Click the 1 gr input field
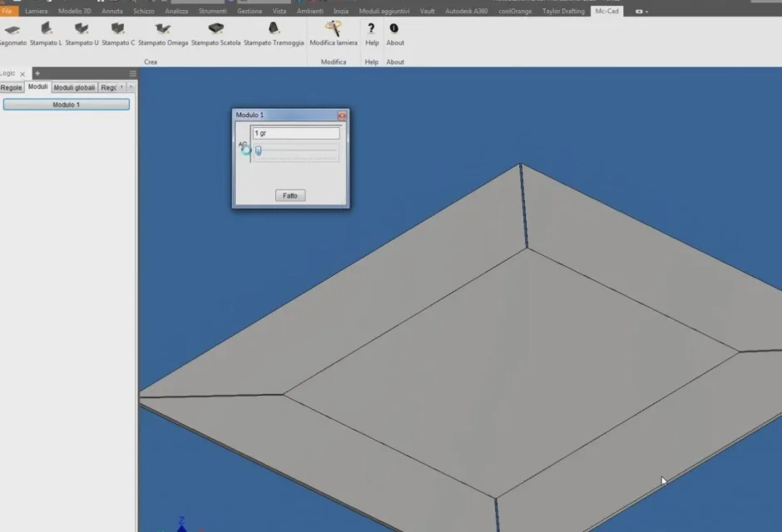This screenshot has width=782, height=532. [x=296, y=133]
